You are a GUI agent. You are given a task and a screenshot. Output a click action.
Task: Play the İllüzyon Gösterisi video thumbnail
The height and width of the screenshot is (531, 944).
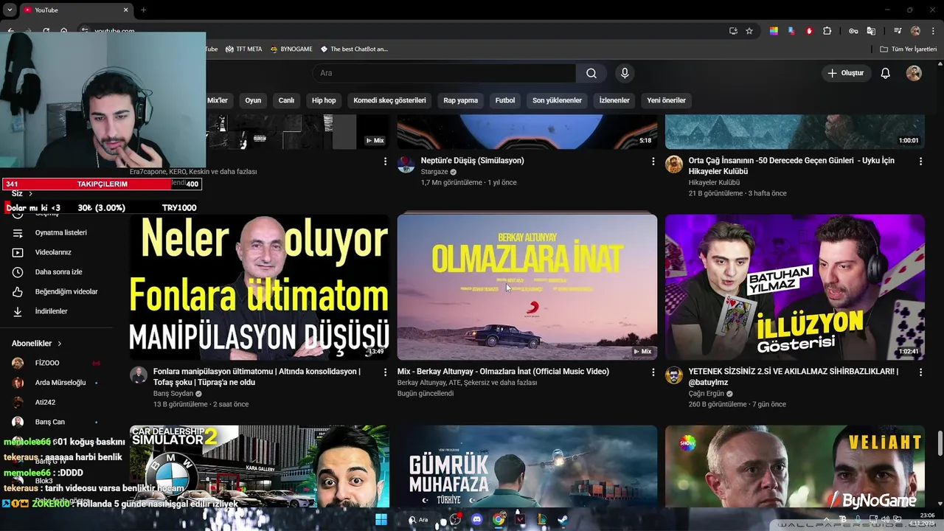pyautogui.click(x=795, y=287)
